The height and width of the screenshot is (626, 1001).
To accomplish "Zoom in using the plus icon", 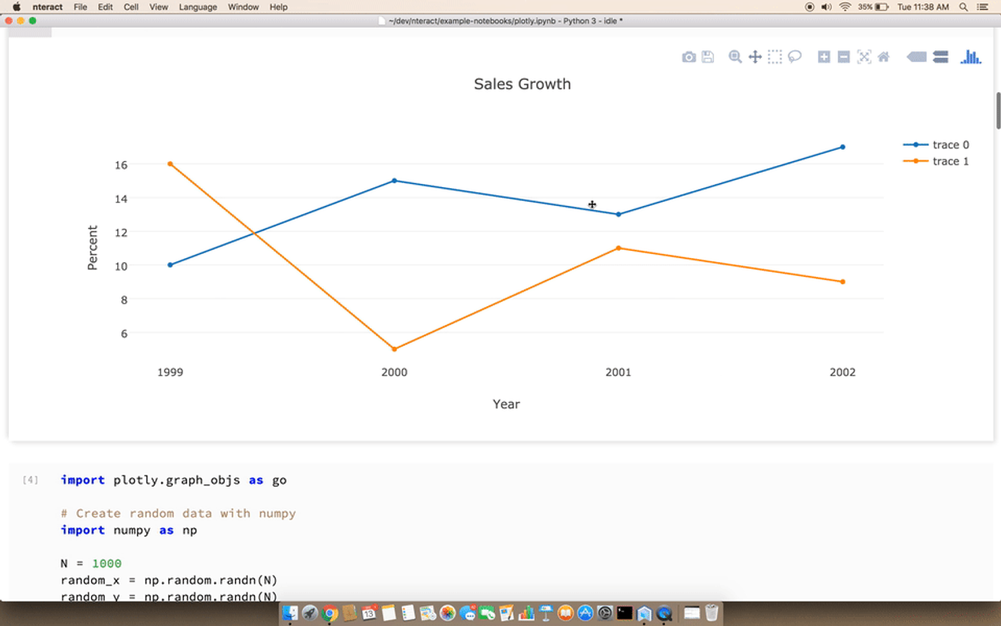I will pyautogui.click(x=824, y=56).
